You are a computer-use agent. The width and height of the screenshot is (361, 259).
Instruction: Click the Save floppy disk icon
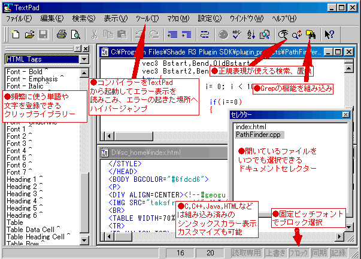43,35
